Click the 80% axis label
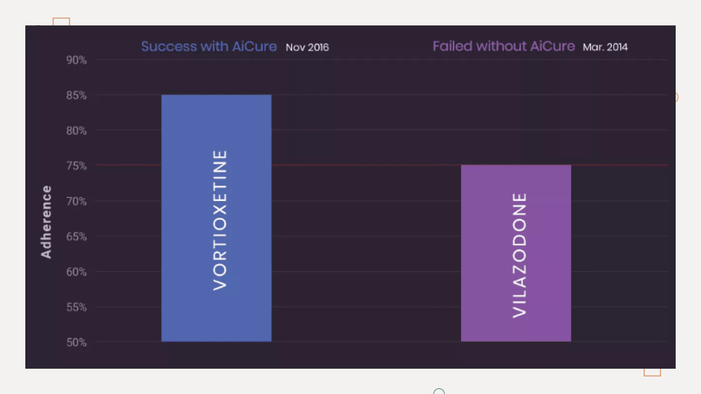Screen dimensions: 701x394 click(x=76, y=131)
